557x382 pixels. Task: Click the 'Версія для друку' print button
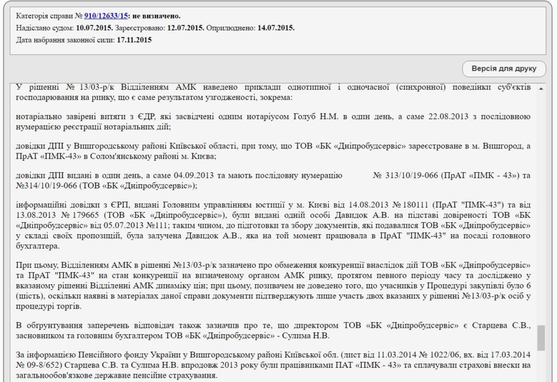504,68
